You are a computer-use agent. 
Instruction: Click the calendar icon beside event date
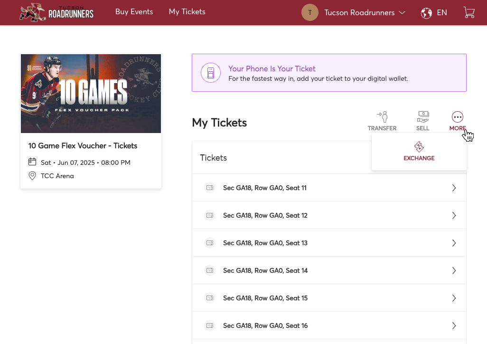tap(32, 162)
